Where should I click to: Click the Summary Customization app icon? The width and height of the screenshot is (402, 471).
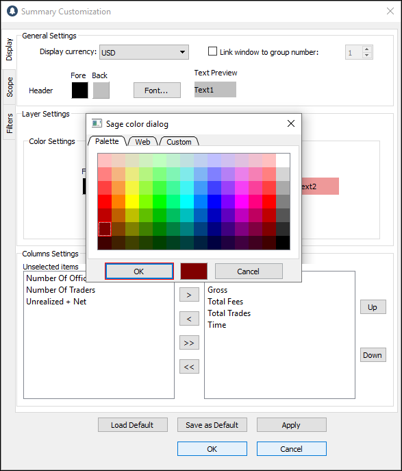pos(12,11)
